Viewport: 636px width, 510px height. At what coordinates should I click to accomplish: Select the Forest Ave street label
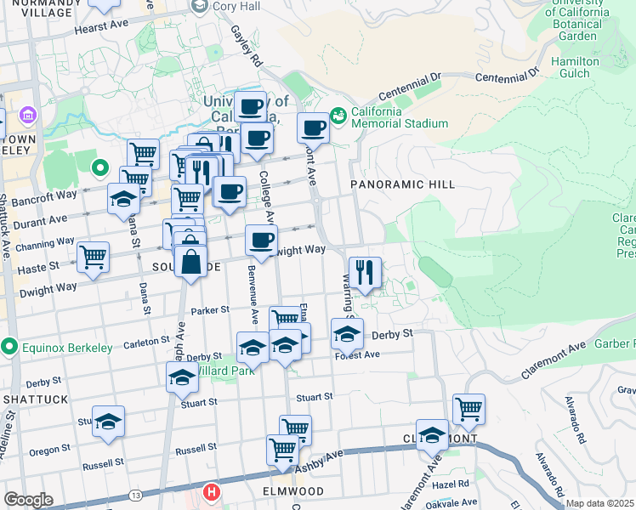[x=357, y=355]
